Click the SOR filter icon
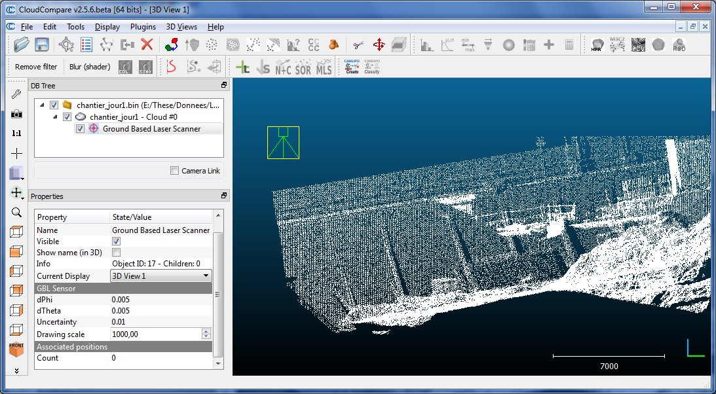 (x=303, y=67)
